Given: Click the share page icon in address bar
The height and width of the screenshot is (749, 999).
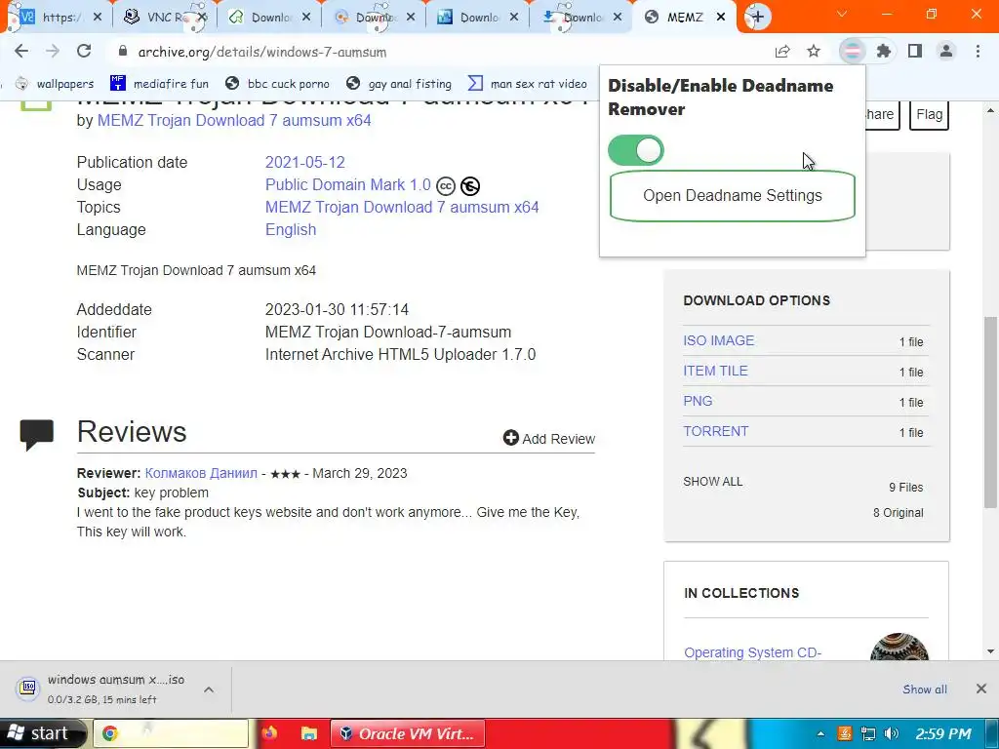Looking at the screenshot, I should pos(782,52).
